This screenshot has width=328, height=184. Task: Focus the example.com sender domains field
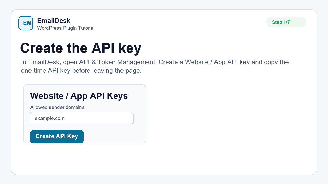tap(82, 118)
